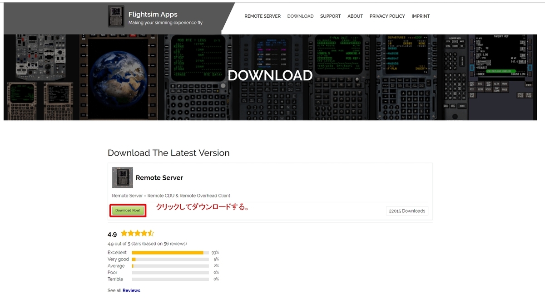Open the See all Reviews link
The width and height of the screenshot is (545, 299).
point(131,290)
